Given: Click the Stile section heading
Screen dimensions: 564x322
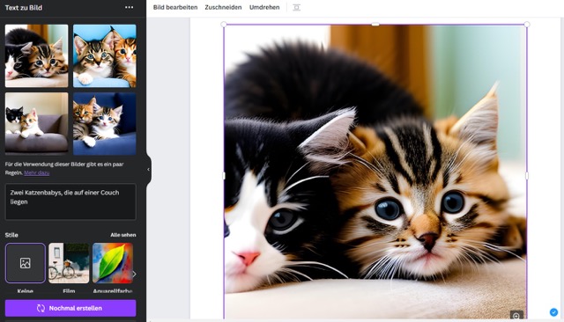Looking at the screenshot, I should pos(11,235).
